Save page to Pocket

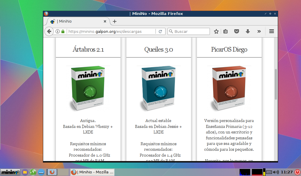[237, 31]
